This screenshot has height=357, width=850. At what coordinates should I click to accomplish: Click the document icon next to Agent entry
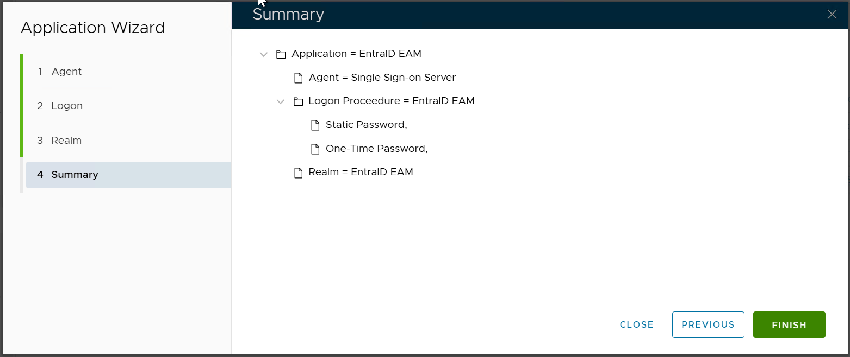click(x=298, y=78)
